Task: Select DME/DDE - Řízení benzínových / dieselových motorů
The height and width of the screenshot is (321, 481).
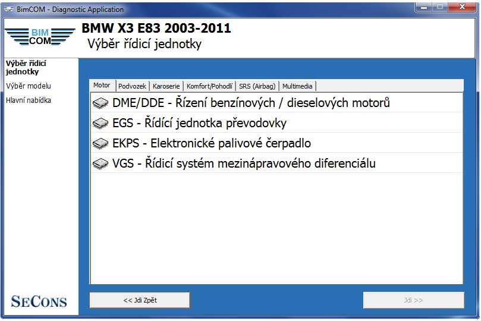Action: click(276, 103)
